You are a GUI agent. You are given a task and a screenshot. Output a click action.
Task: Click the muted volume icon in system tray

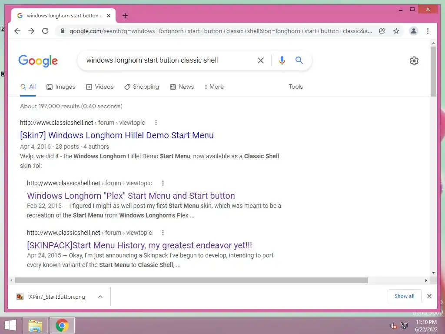click(x=393, y=326)
